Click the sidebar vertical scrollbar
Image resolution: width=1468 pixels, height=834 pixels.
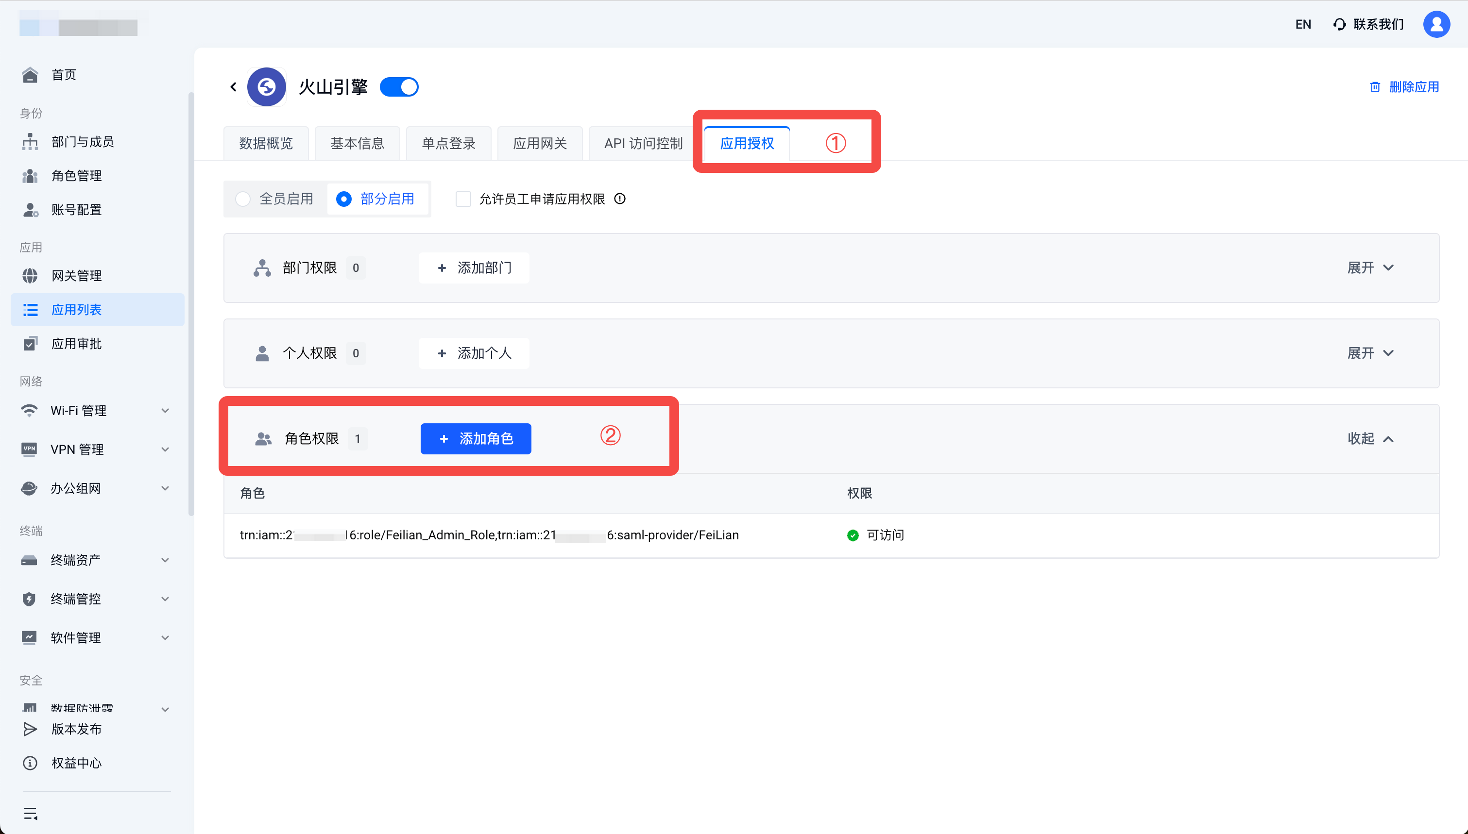coord(191,303)
